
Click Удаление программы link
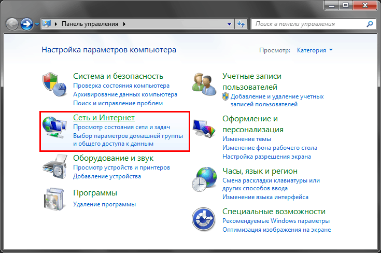(105, 204)
